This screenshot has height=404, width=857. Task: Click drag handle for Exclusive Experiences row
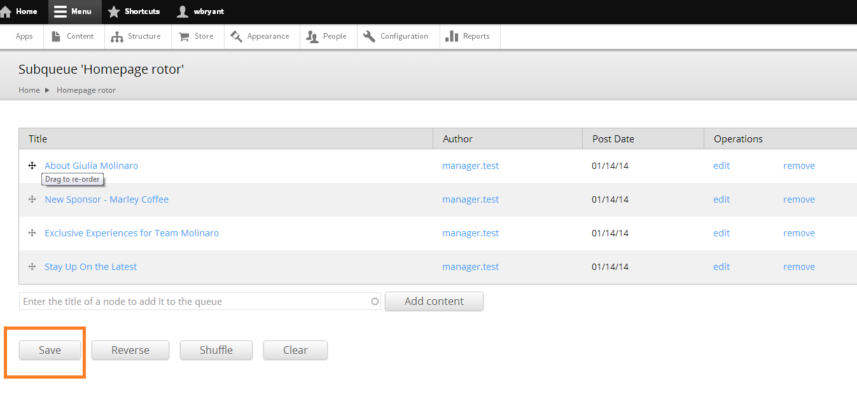click(x=32, y=232)
